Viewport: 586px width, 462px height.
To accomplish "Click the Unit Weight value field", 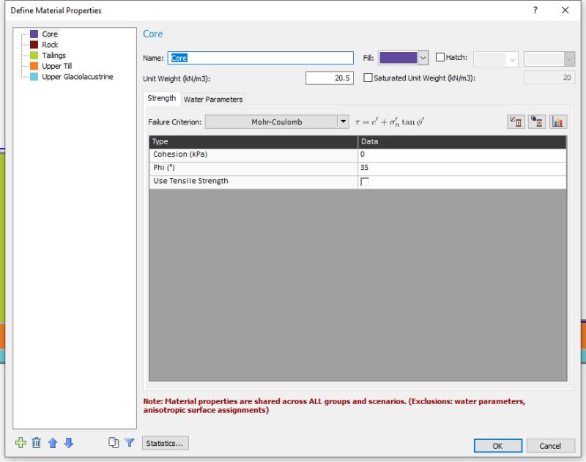I will tap(329, 78).
